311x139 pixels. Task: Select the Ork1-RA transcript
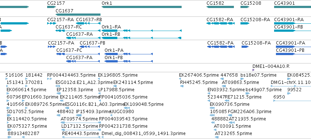[141, 31]
